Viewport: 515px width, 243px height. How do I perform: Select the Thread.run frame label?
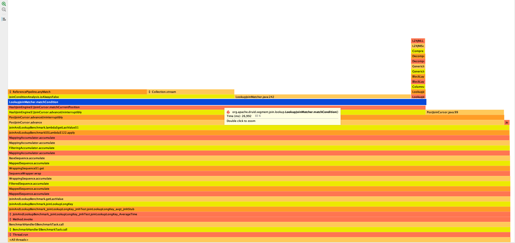[20, 235]
